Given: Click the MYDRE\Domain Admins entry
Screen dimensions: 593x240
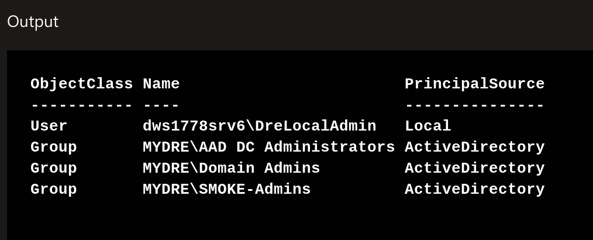Looking at the screenshot, I should [232, 168].
